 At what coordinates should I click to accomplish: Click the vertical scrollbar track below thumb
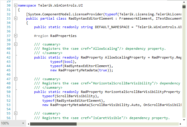184,63
